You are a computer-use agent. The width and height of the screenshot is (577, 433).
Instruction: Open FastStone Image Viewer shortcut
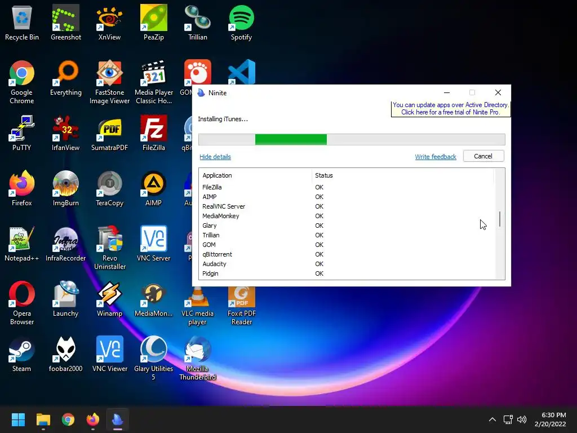(x=109, y=82)
